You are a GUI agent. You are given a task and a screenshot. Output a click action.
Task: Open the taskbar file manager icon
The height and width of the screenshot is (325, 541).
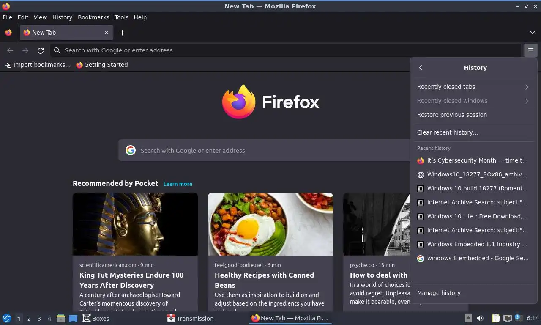[x=61, y=318]
